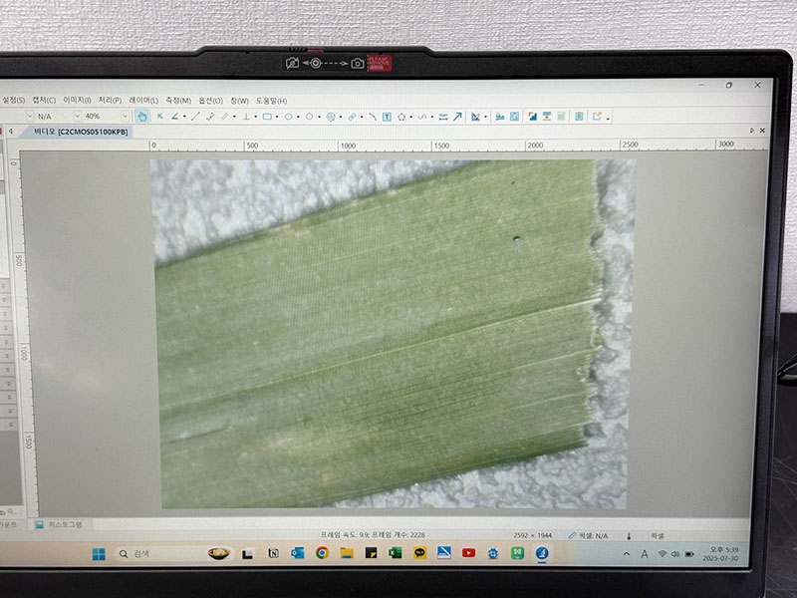Select the straight line measurement tool
This screenshot has height=598, width=797.
[195, 117]
